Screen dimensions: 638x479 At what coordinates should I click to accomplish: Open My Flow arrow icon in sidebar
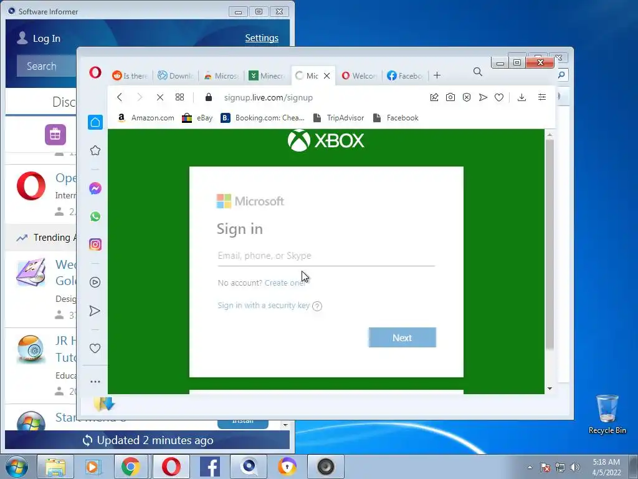pos(95,311)
